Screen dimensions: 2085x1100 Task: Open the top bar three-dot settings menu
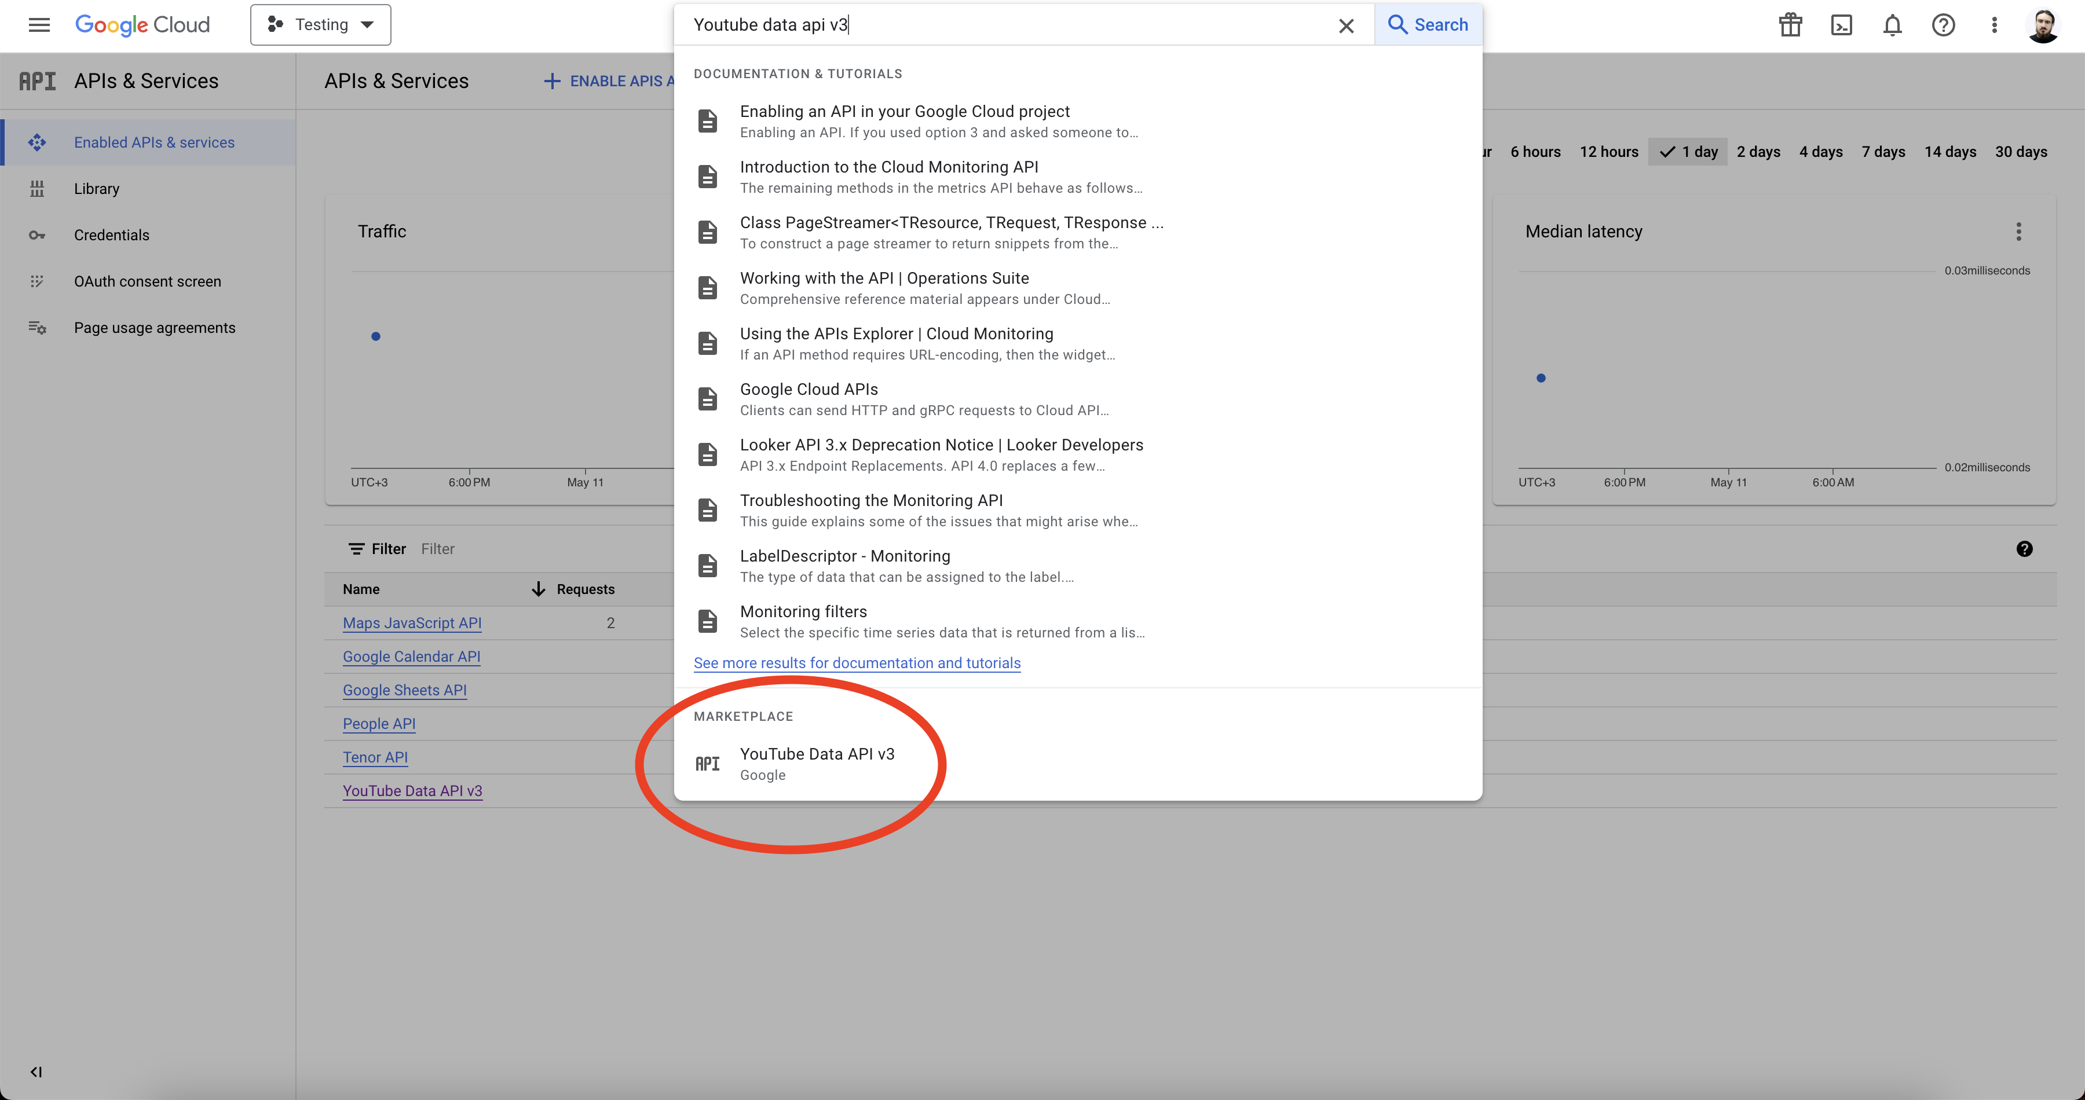[x=1994, y=25]
